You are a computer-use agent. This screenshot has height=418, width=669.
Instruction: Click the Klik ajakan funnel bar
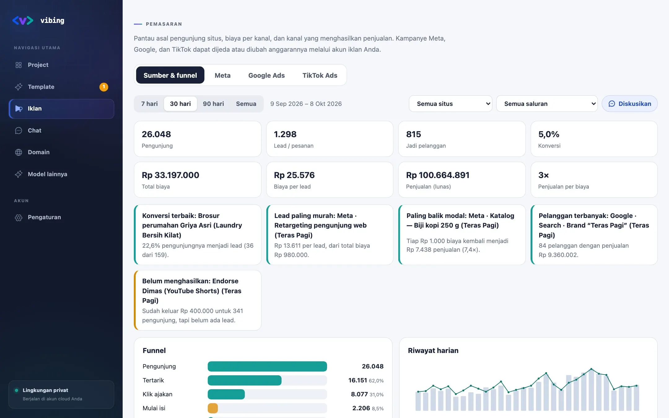[x=226, y=394]
